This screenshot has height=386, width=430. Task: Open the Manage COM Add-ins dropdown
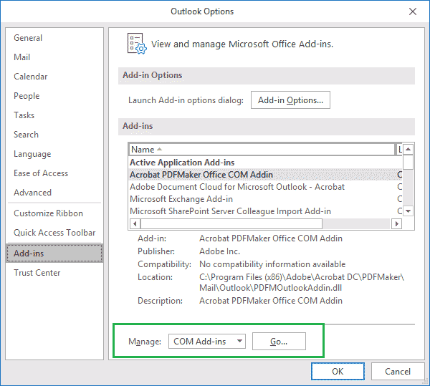tap(207, 342)
